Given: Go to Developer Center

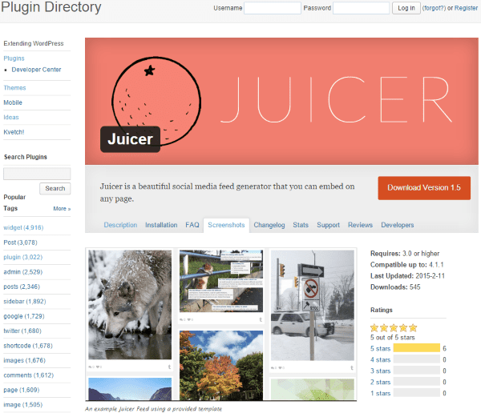Looking at the screenshot, I should click(36, 70).
